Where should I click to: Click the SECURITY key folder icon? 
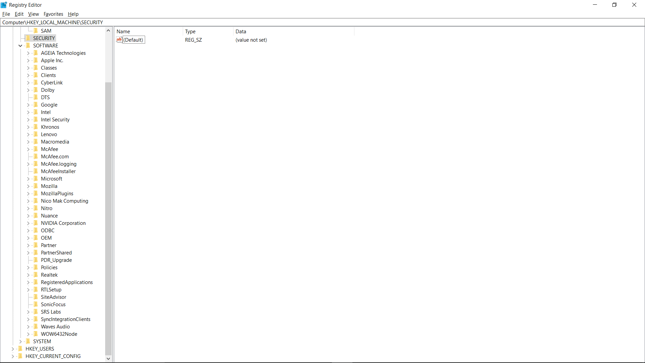(28, 38)
